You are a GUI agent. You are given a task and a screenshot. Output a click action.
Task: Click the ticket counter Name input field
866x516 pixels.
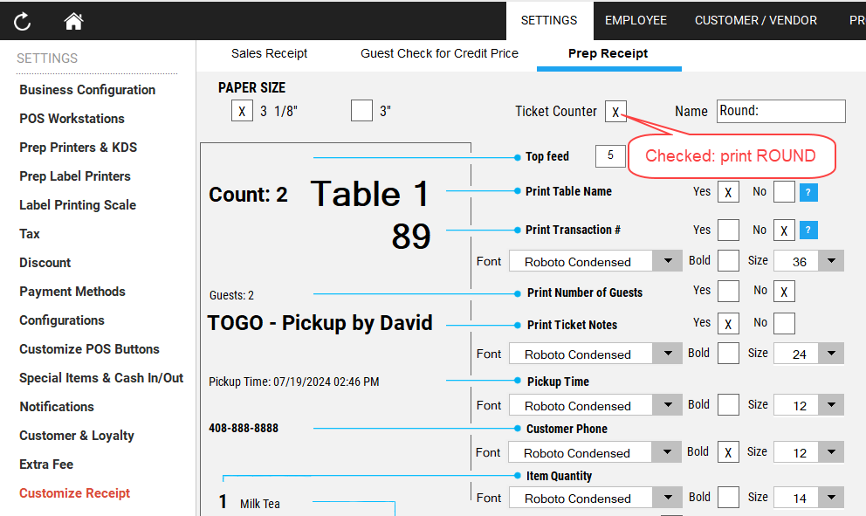[780, 112]
